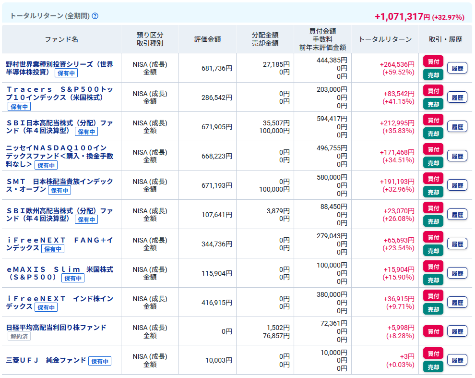475x378 pixels.
Task: Open 履歴 for Tracers S&P500 Top10 fund
Action: [x=457, y=98]
